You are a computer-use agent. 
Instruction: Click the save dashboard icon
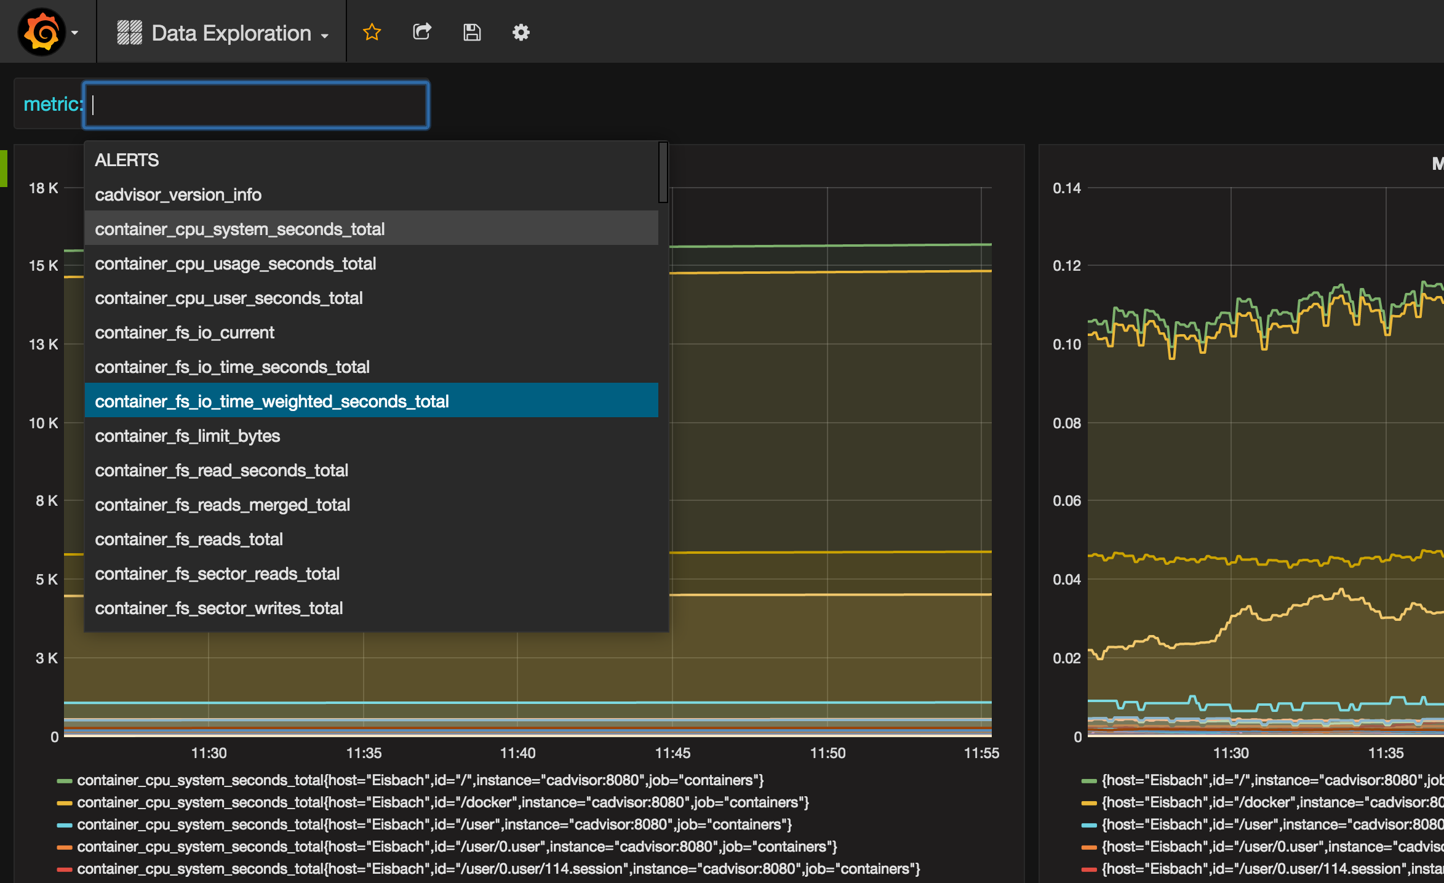pyautogui.click(x=472, y=32)
